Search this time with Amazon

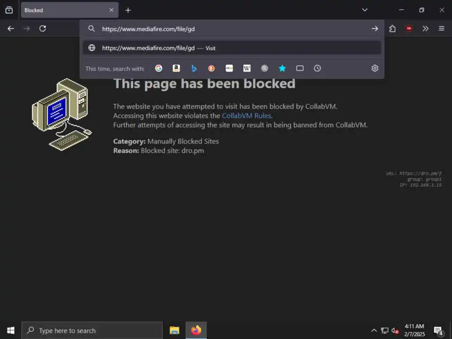(176, 68)
